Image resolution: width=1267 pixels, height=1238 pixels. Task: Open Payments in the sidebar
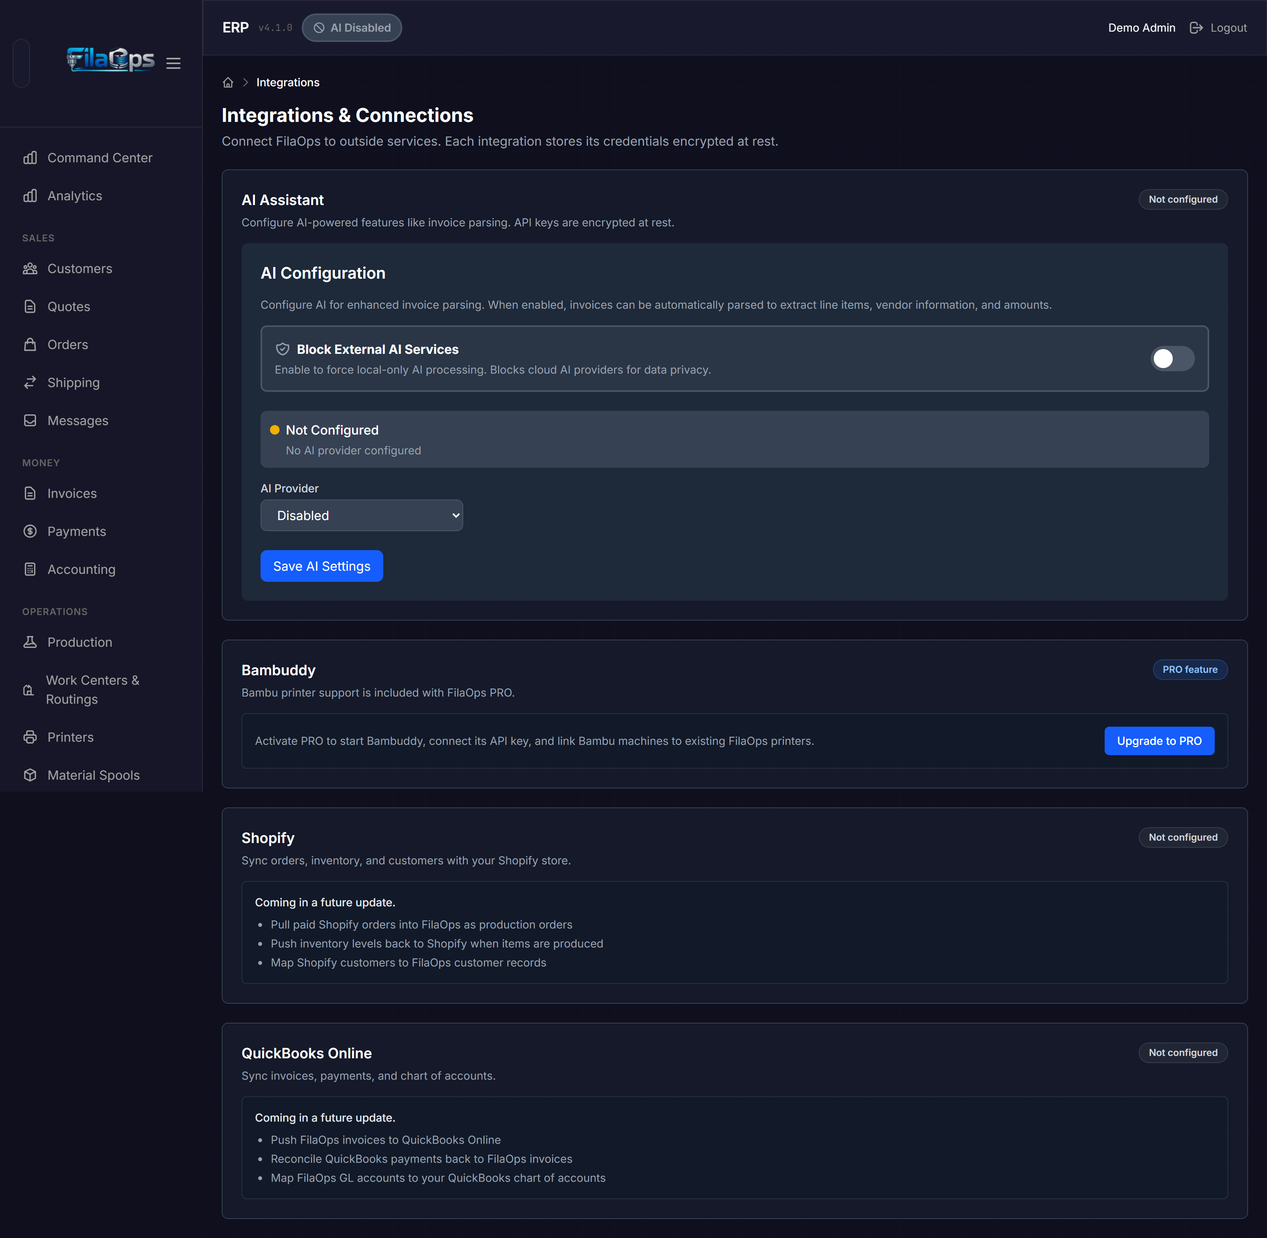tap(100, 531)
